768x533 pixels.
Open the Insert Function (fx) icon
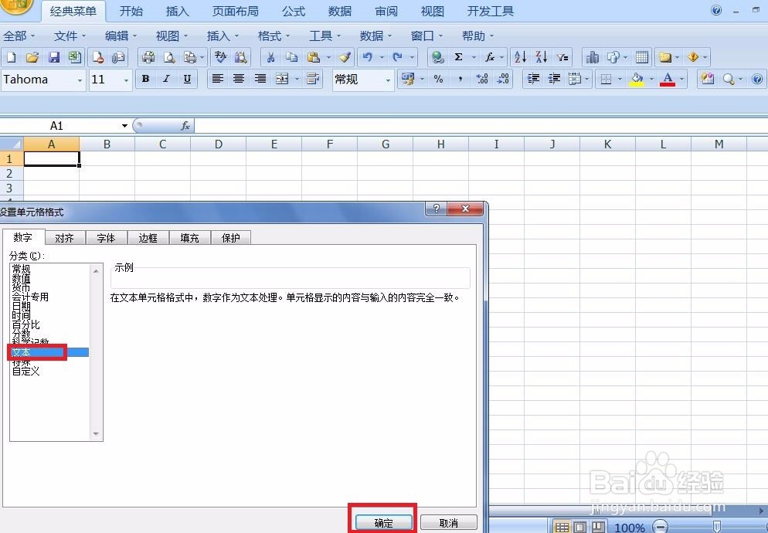492,57
